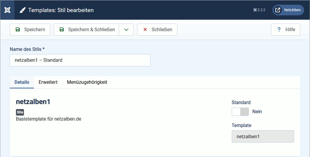Click the external link icon beside NetzAlben

(278, 10)
